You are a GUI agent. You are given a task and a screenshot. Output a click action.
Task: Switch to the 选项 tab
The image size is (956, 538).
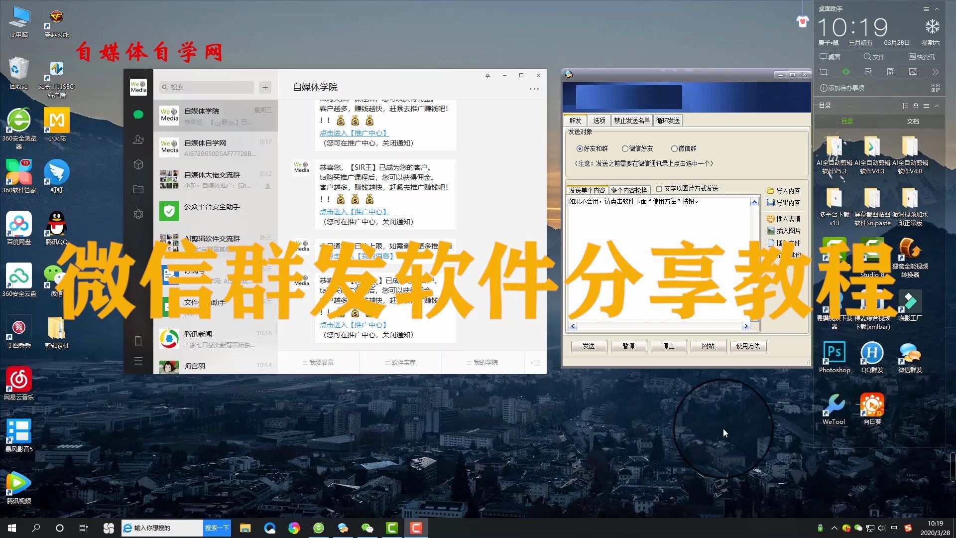(x=598, y=120)
